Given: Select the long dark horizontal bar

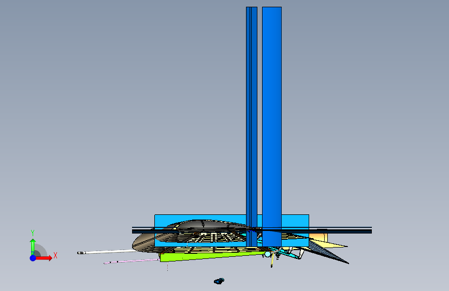Looking at the screenshot, I should point(252,231).
